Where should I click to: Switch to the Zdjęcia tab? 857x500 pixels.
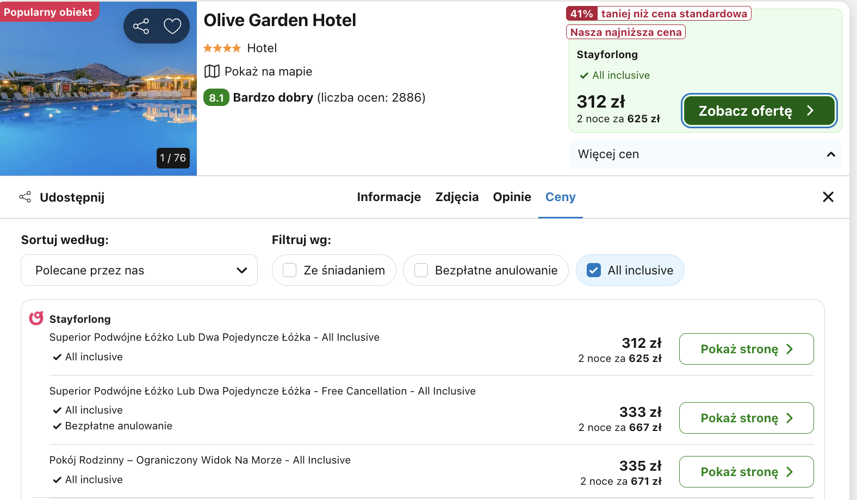click(x=457, y=197)
